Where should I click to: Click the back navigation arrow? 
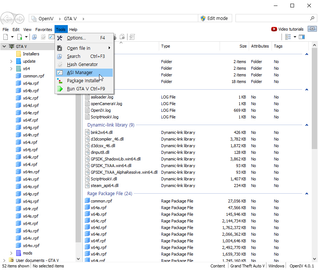pos(7,19)
